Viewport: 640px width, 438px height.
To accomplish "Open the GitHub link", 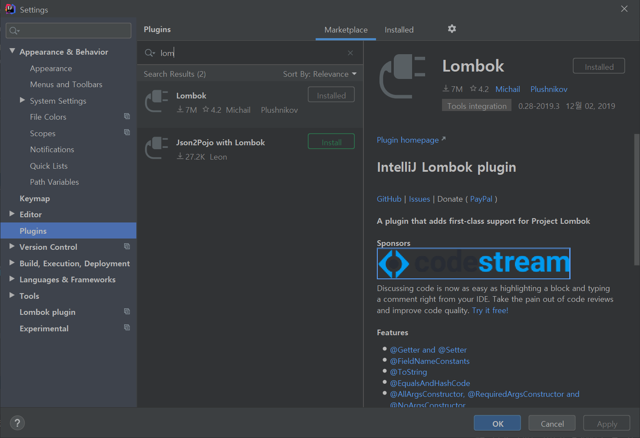I will 389,199.
